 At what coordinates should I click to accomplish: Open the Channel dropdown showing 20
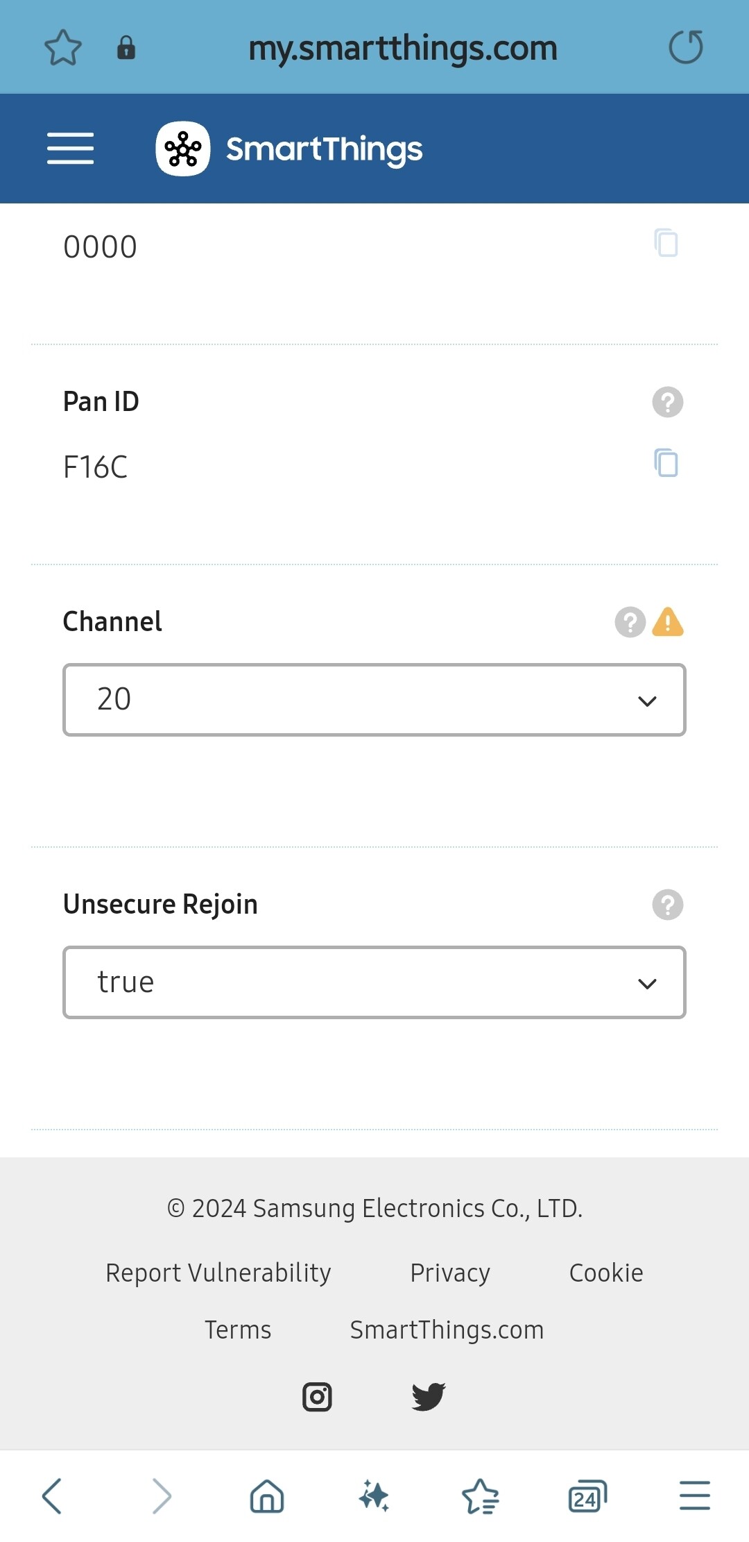(374, 700)
